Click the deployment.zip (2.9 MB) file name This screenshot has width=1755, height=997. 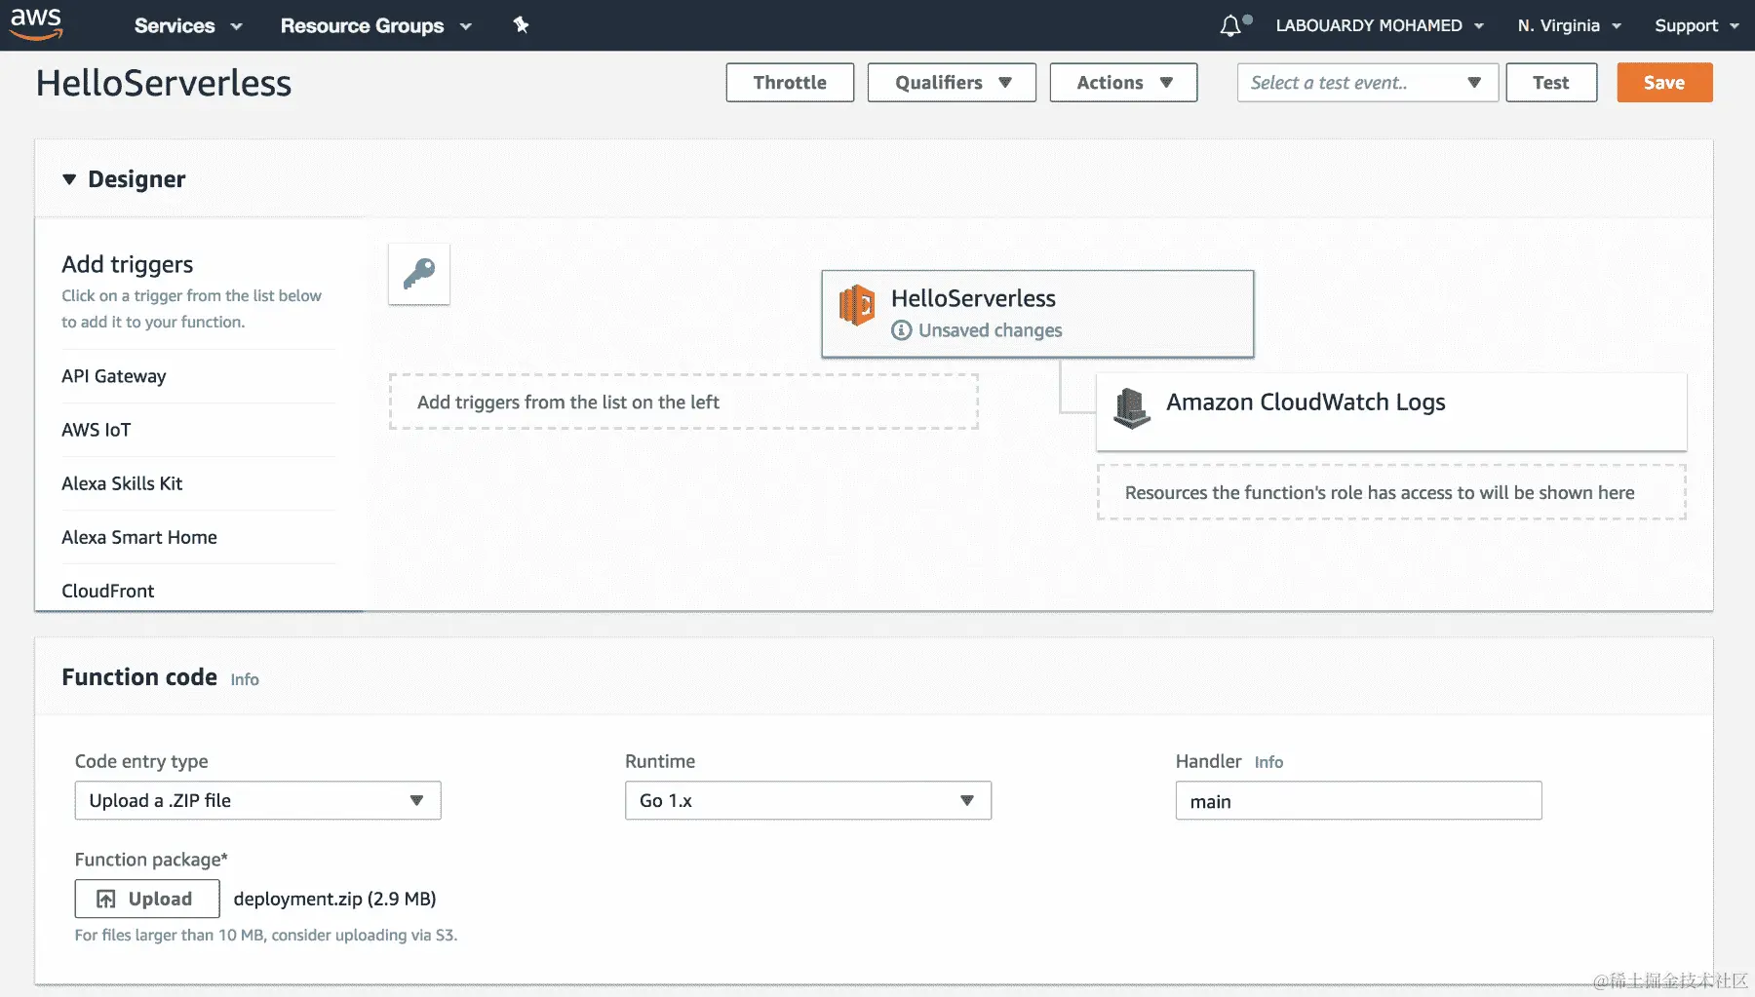tap(334, 899)
